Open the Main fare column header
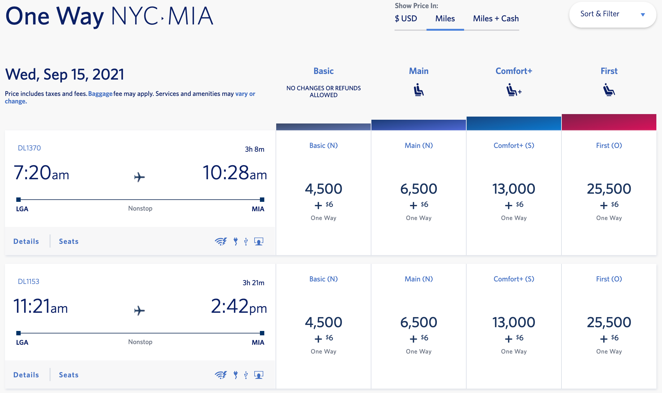Image resolution: width=662 pixels, height=393 pixels. tap(419, 71)
